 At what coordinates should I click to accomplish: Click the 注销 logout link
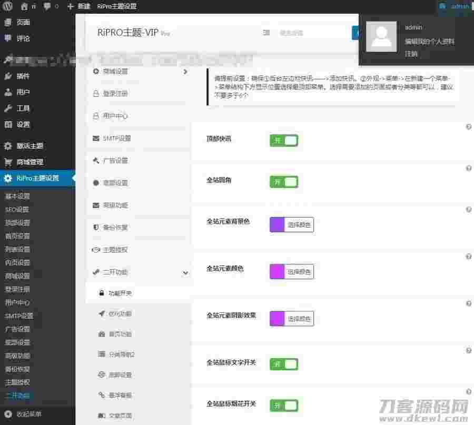coord(411,54)
